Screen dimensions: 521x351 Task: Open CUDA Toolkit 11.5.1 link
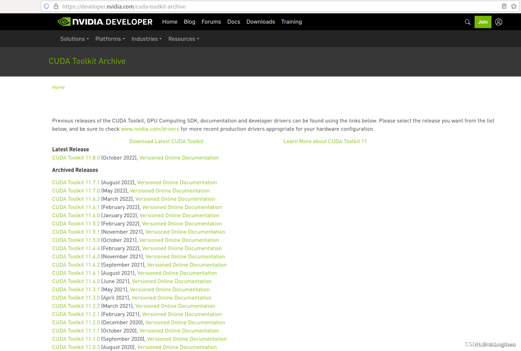76,232
